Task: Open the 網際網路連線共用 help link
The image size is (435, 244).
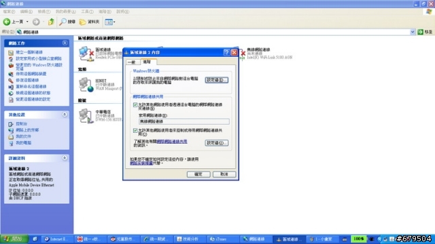Action: 172,142
